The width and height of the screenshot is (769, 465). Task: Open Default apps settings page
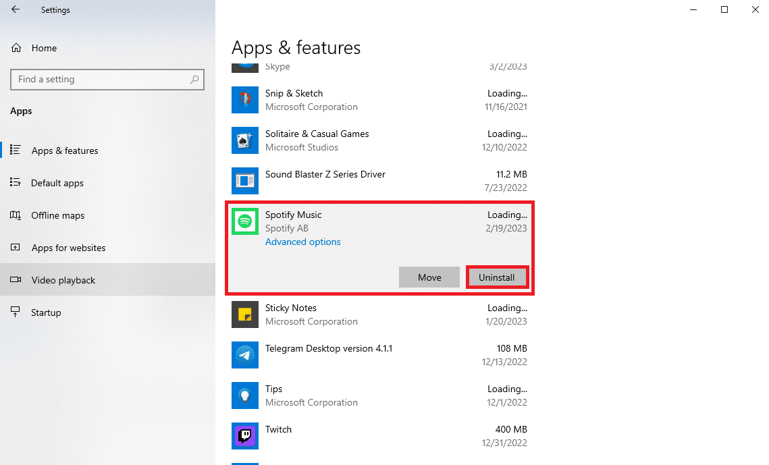[107, 183]
